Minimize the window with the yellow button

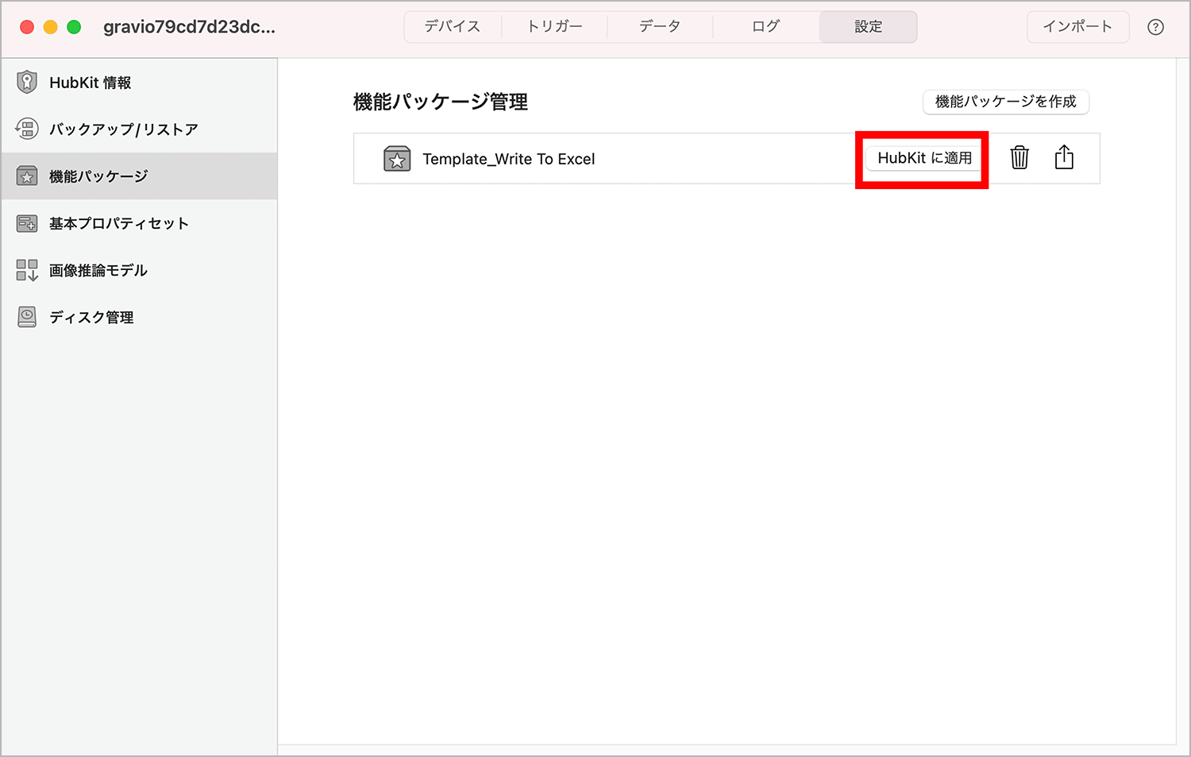point(51,27)
